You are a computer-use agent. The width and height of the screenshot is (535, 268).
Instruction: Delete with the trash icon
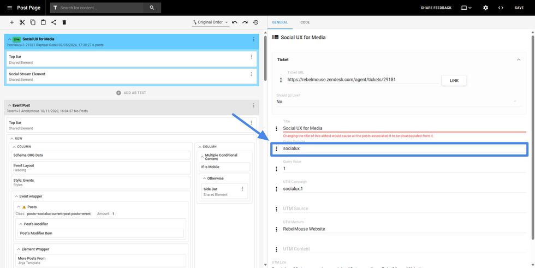[x=64, y=22]
